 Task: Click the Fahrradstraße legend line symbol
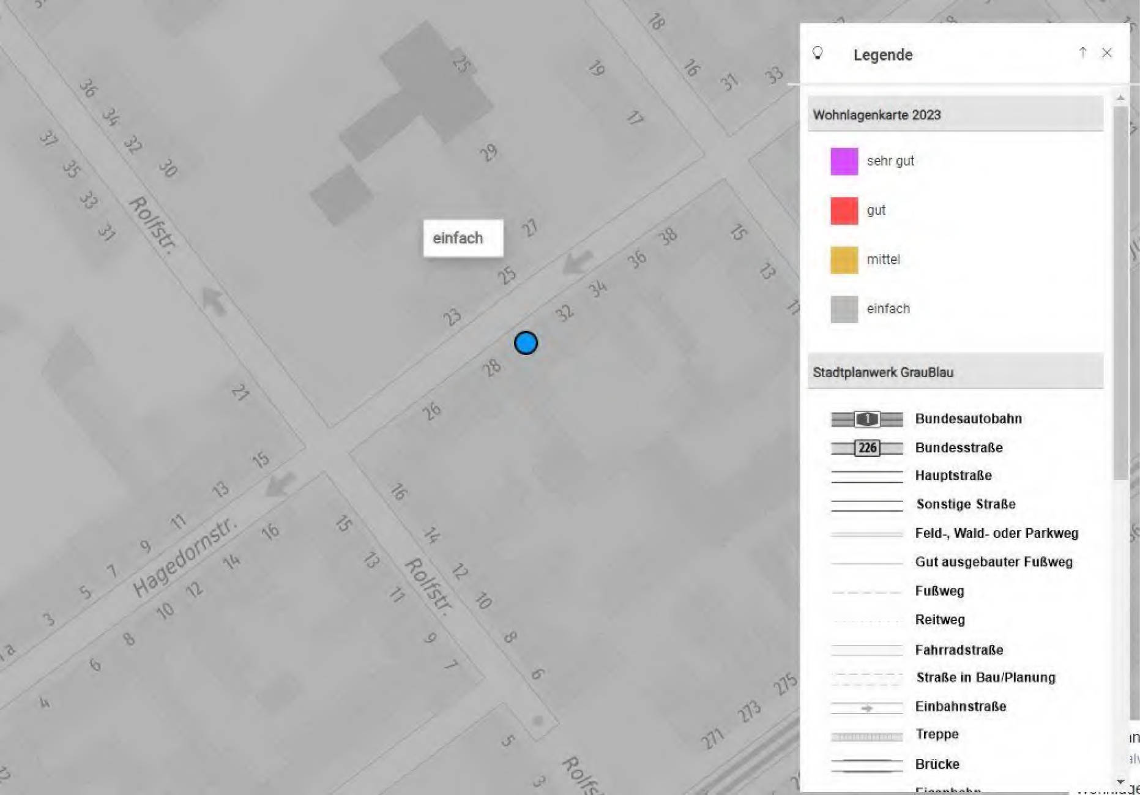pyautogui.click(x=866, y=650)
